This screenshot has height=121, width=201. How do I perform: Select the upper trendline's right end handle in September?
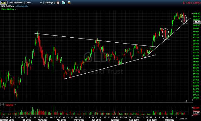[x=155, y=47]
